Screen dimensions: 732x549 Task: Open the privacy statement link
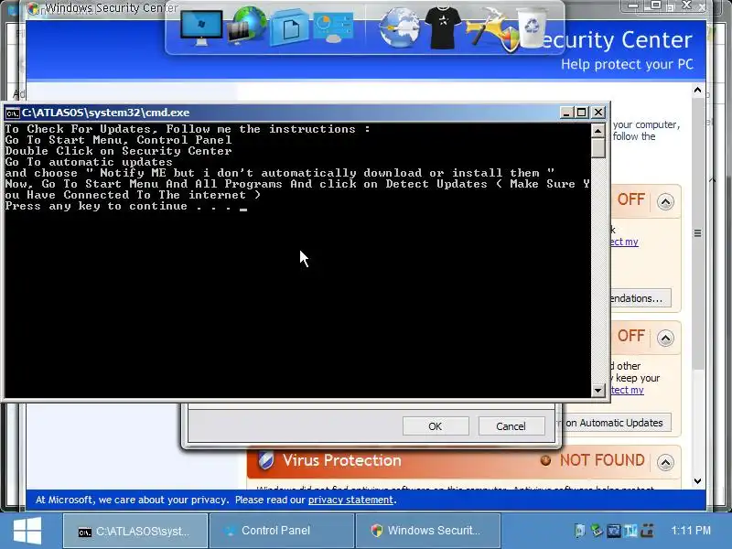pyautogui.click(x=350, y=500)
